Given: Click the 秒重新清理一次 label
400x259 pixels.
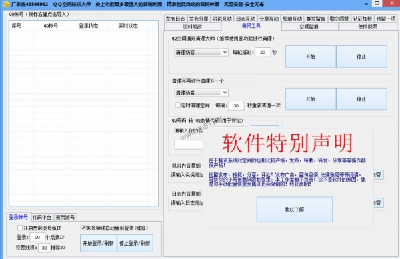Looking at the screenshot, I should 264,105.
